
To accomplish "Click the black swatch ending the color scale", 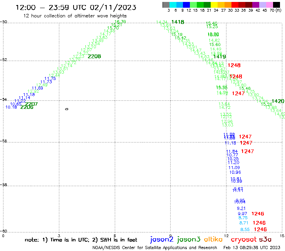I will pyautogui.click(x=276, y=5).
